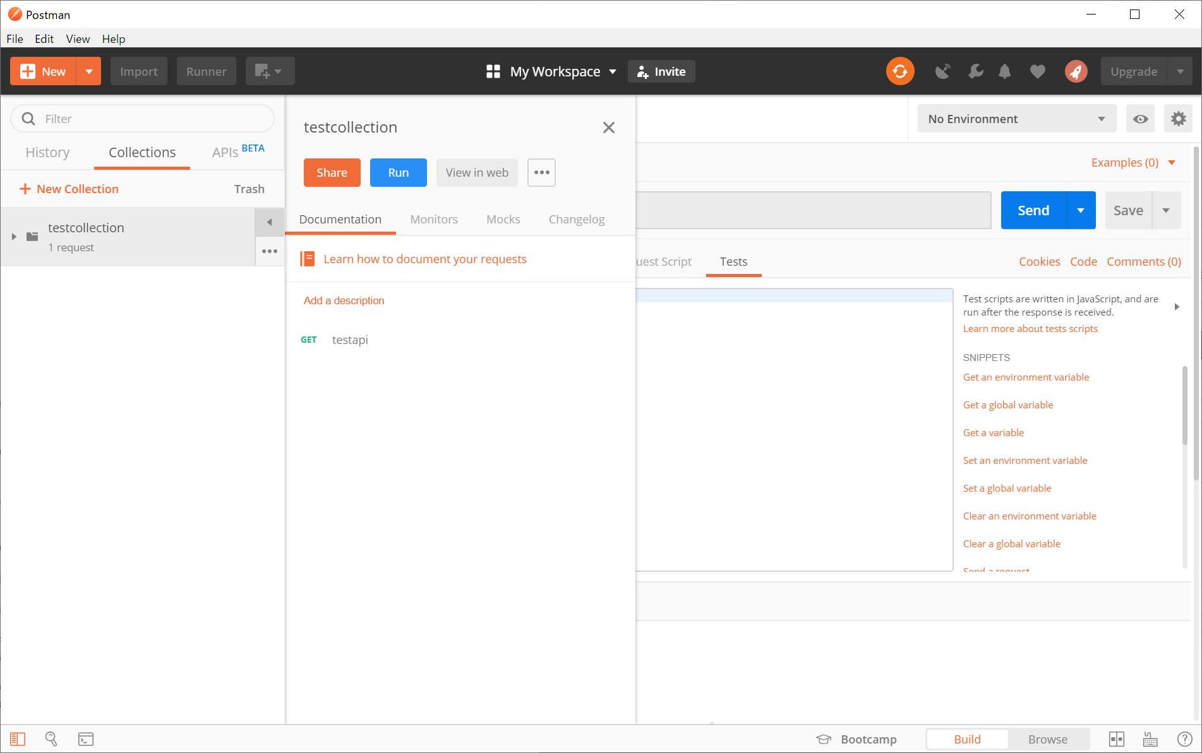Image resolution: width=1202 pixels, height=753 pixels.
Task: Open the Save button dropdown arrow
Action: (1166, 210)
